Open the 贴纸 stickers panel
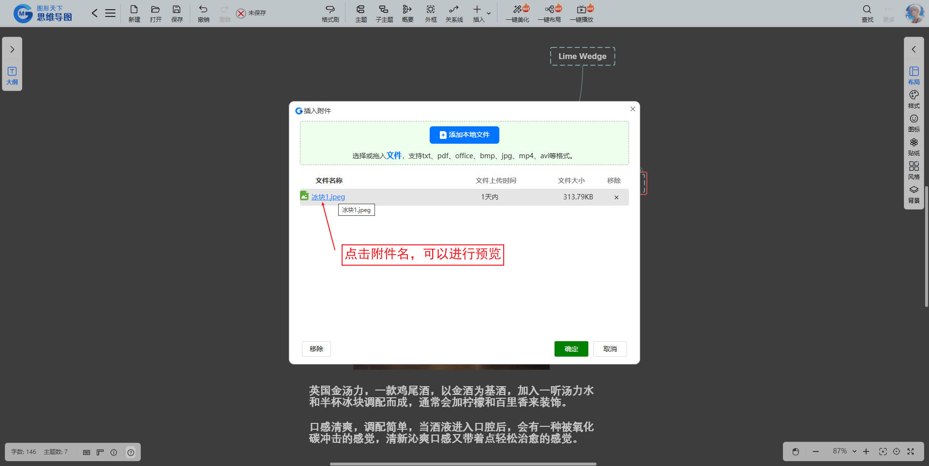This screenshot has height=466, width=929. [914, 147]
